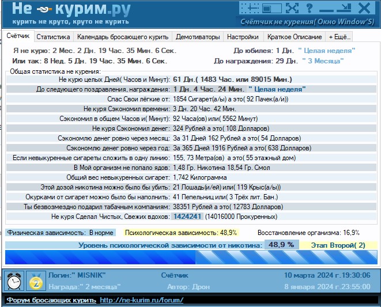The image size is (381, 307).
Task: Click the psychological dependence progress bar
Action: coord(190,256)
